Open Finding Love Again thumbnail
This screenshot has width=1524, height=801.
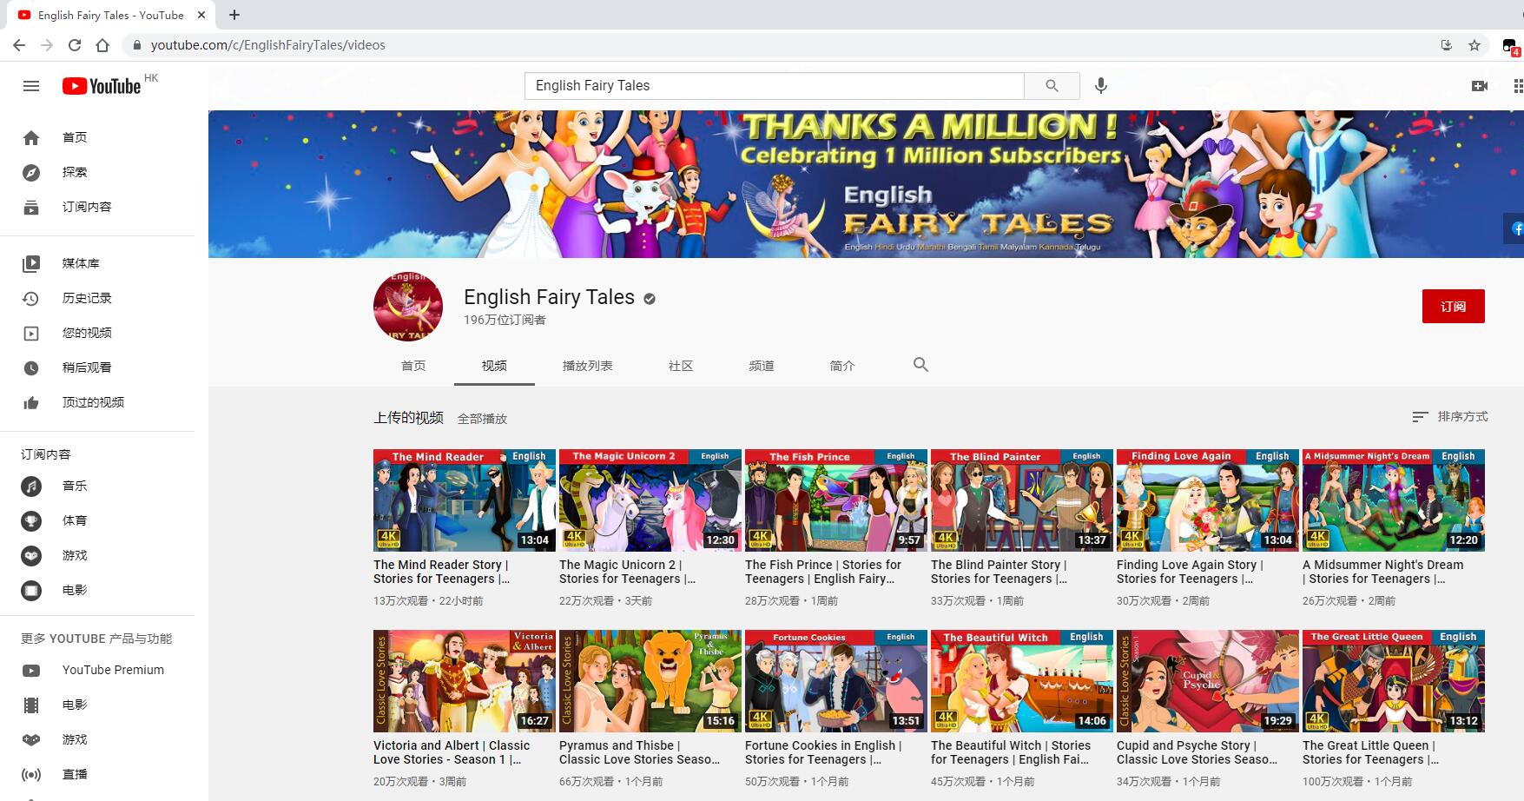1208,500
